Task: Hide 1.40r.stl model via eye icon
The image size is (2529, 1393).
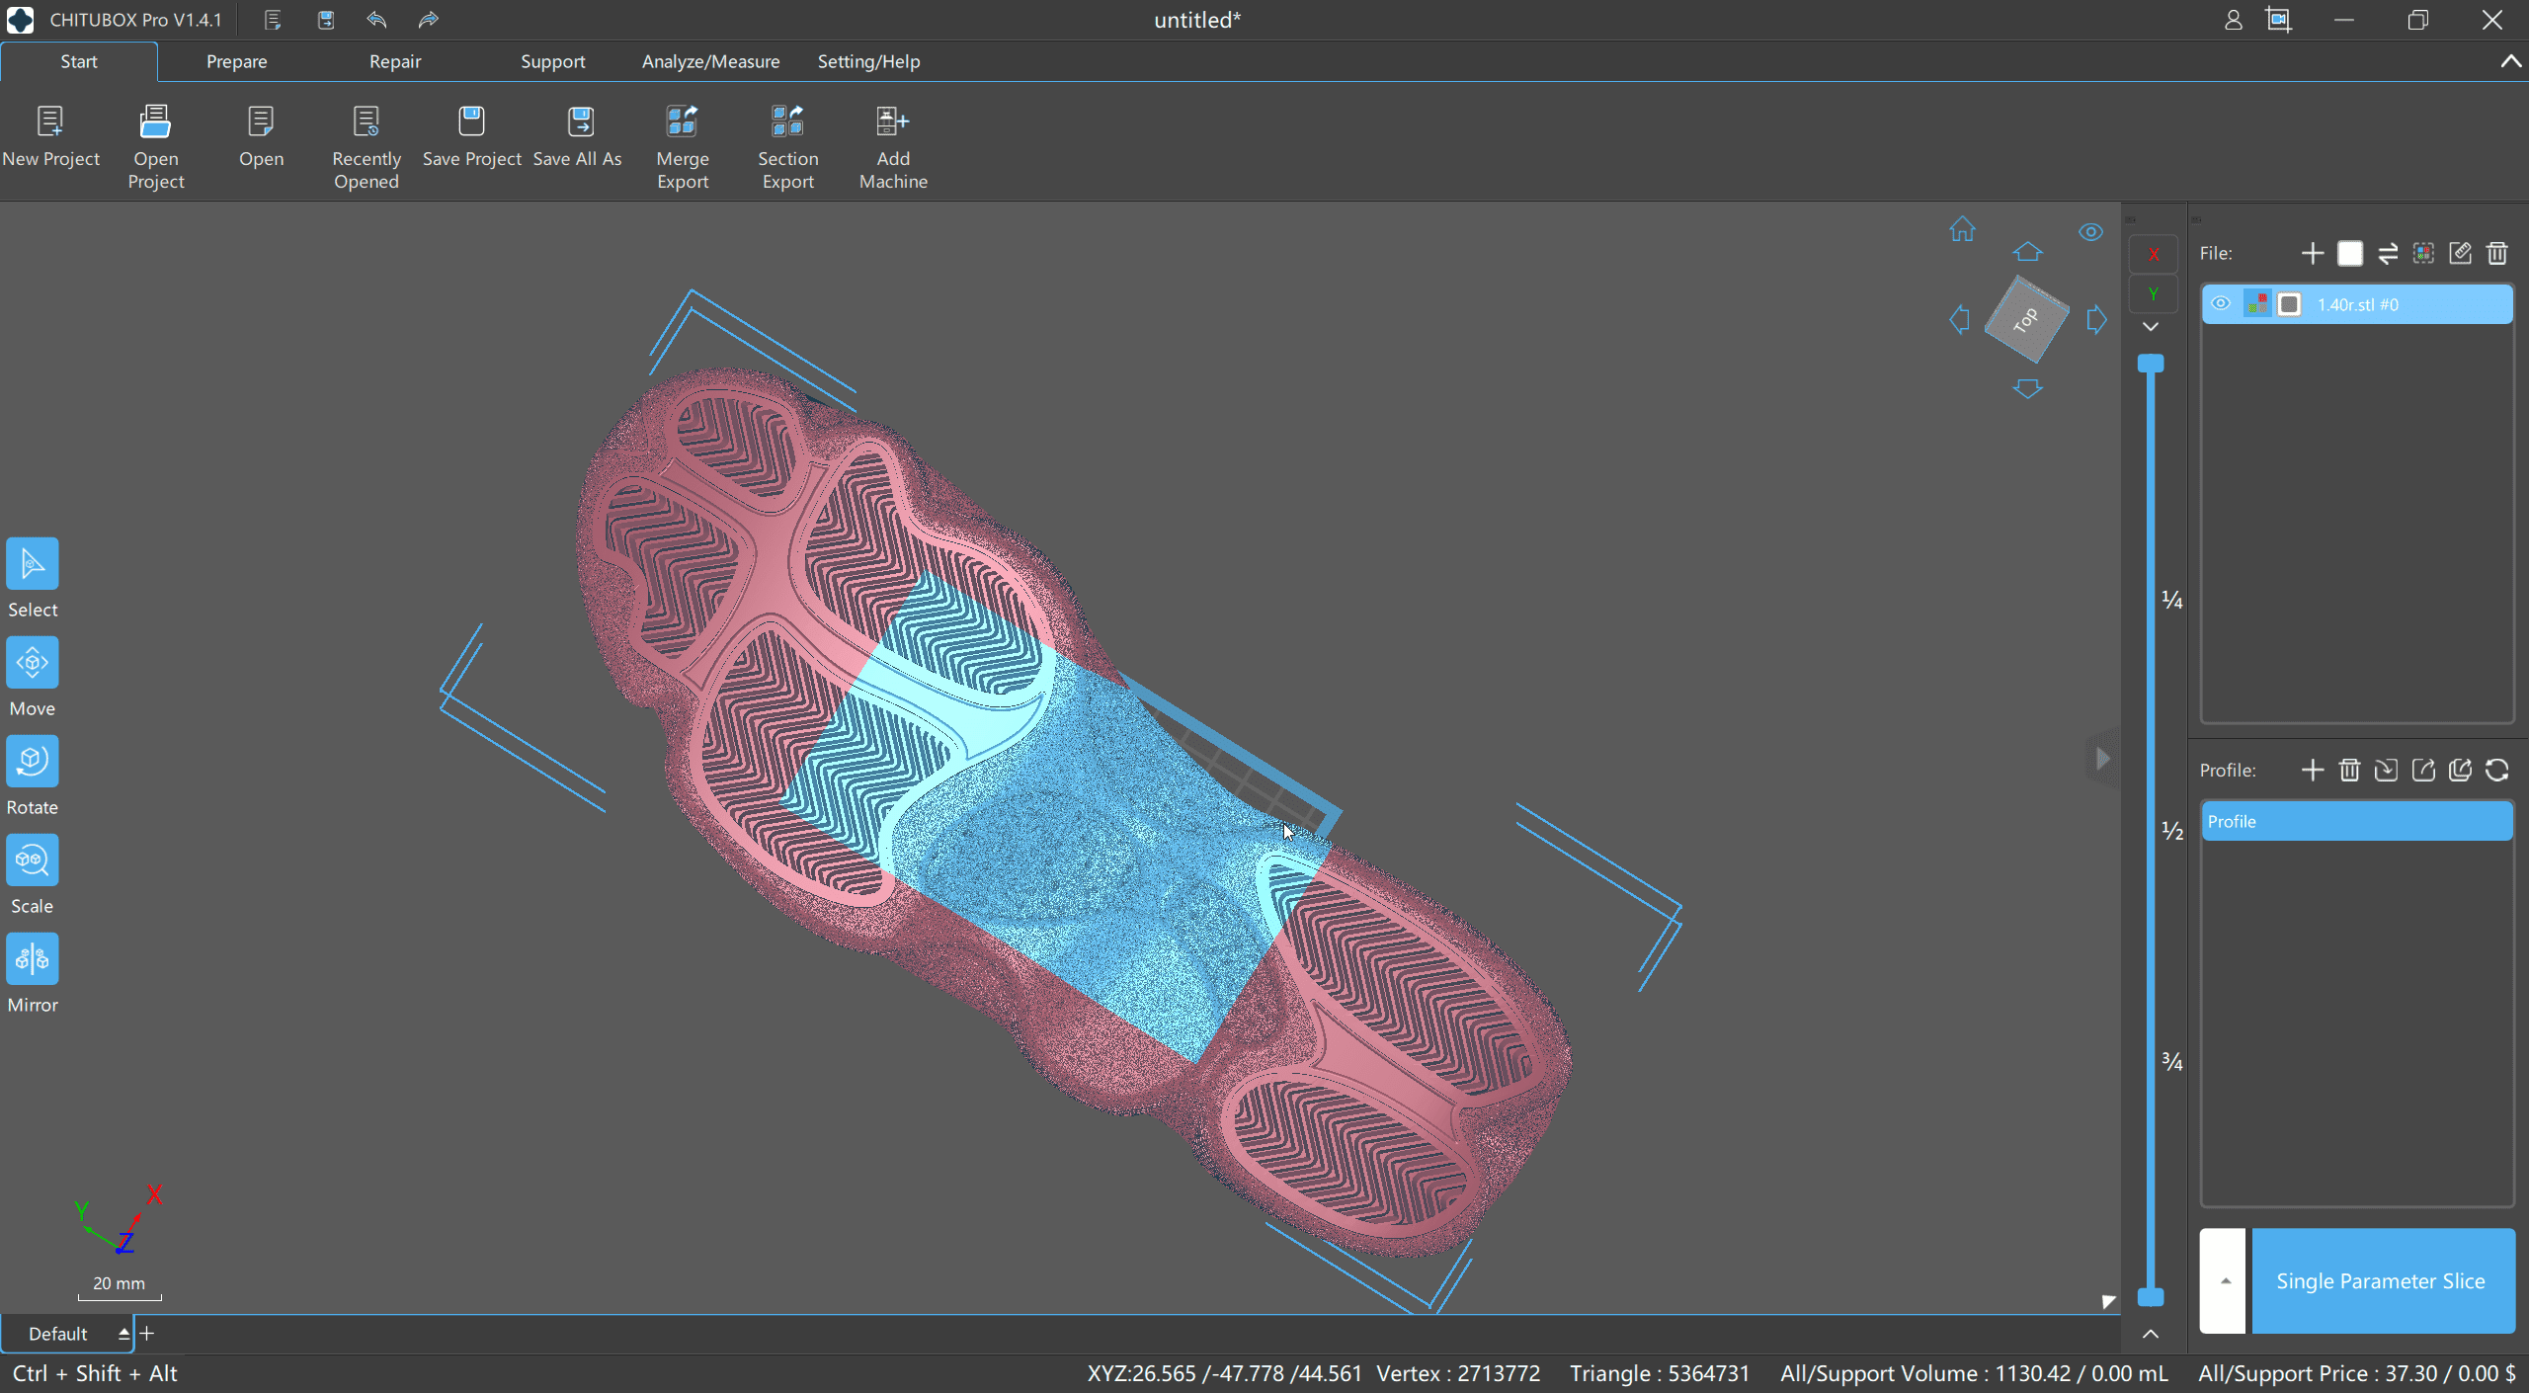Action: (x=2220, y=304)
